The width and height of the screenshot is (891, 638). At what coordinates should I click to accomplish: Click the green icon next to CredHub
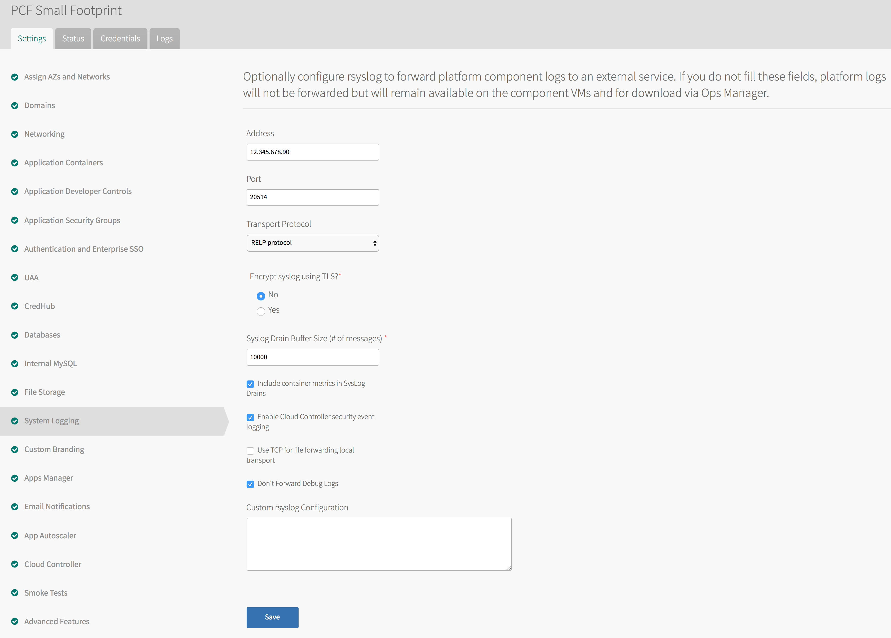point(15,306)
